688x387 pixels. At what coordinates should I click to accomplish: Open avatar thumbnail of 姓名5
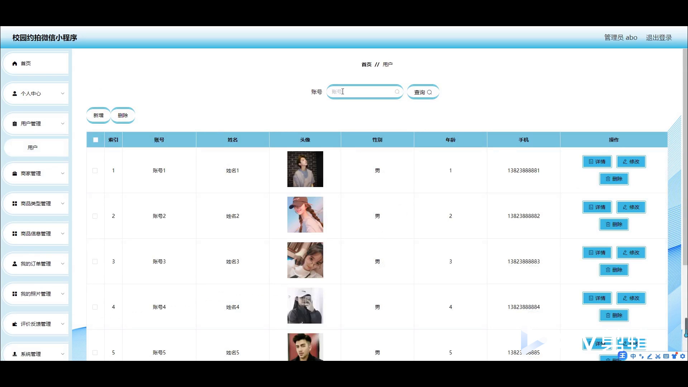305,347
